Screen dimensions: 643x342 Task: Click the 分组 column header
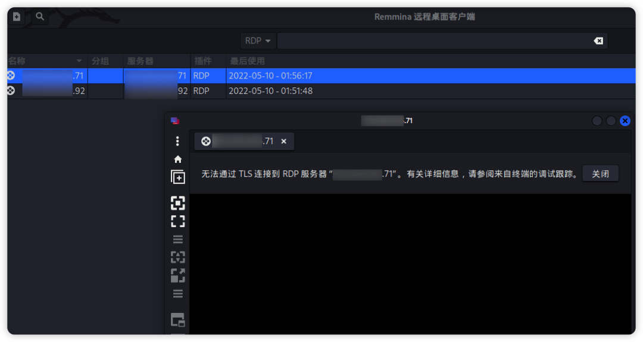tap(105, 61)
